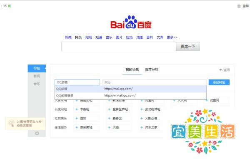Add 火影忍者 with its plus icon

tap(142, 118)
